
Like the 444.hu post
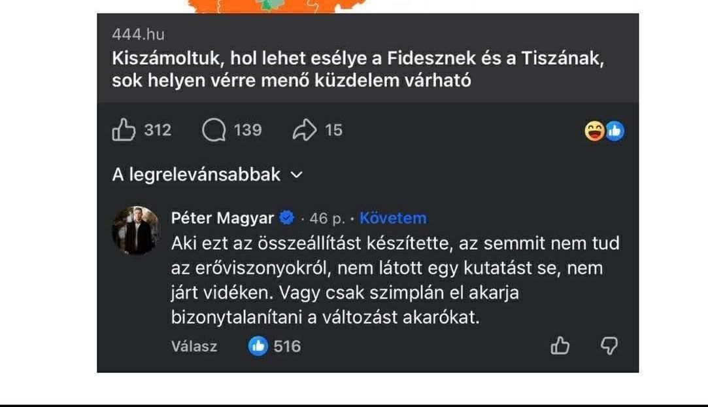124,130
